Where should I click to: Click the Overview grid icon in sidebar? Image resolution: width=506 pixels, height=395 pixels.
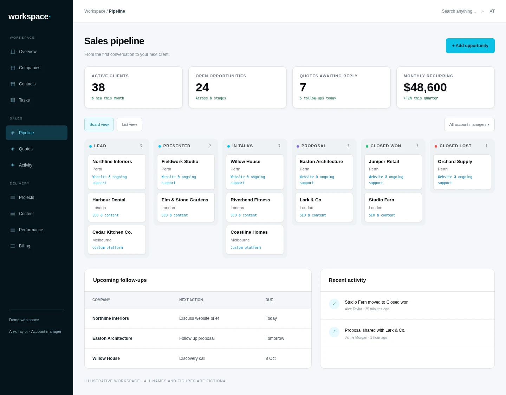(13, 52)
